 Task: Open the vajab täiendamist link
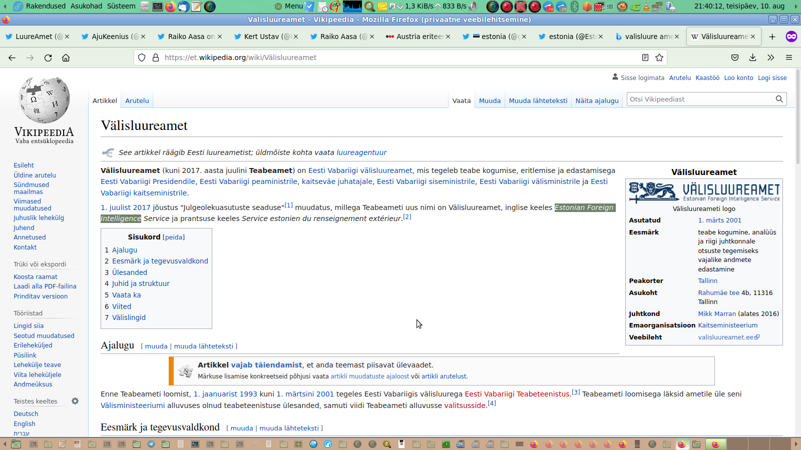pos(266,365)
